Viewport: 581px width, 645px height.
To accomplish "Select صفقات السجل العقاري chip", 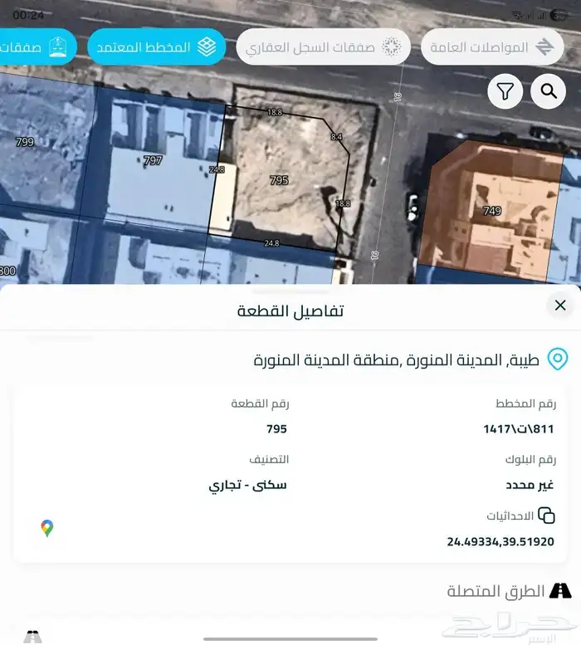I will [x=323, y=46].
